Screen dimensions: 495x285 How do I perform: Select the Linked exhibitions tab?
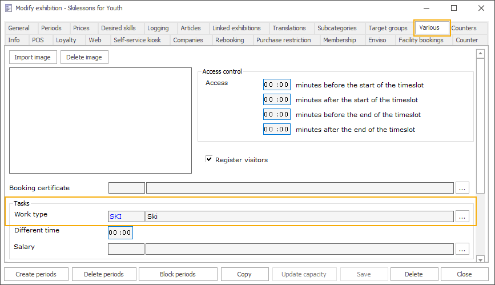point(236,28)
